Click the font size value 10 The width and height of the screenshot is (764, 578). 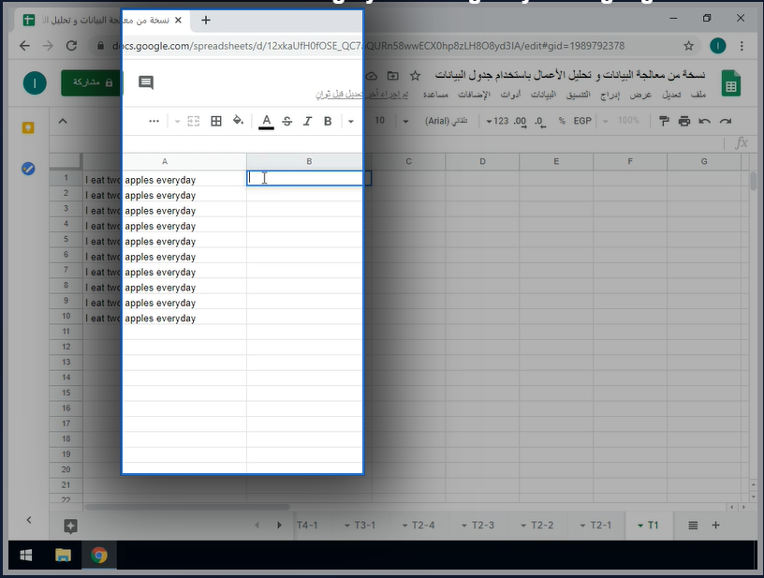point(380,120)
